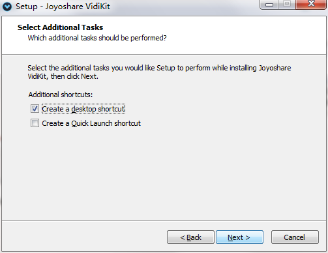Click the empty grey area below the checkboxes
Image resolution: width=328 pixels, height=253 pixels.
click(x=164, y=174)
